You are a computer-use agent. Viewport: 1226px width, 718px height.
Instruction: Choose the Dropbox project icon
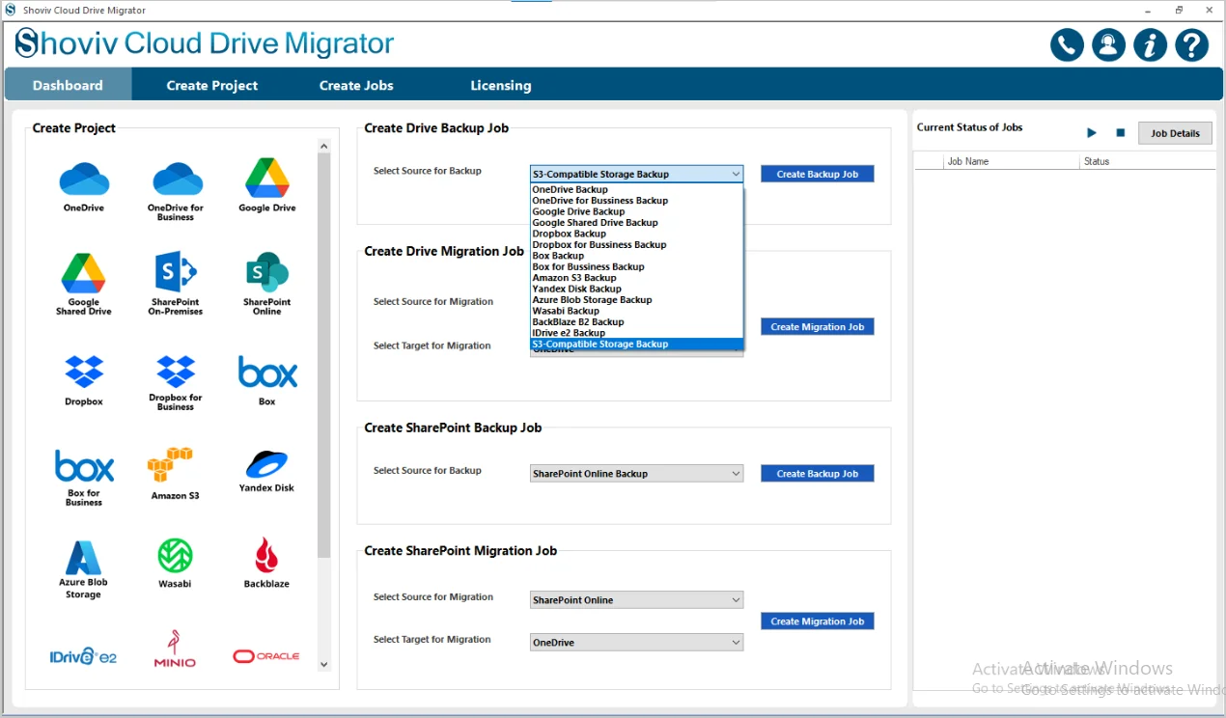84,379
